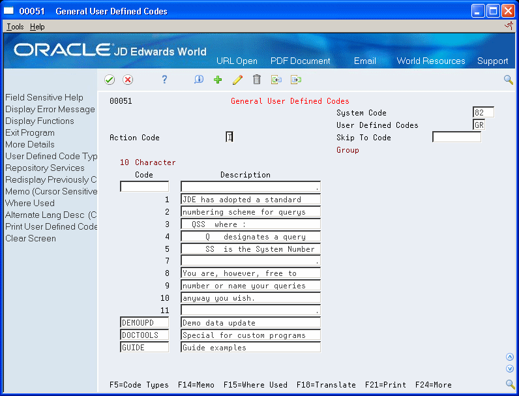Click the trash can delete icon
Image resolution: width=519 pixels, height=396 pixels.
[257, 80]
